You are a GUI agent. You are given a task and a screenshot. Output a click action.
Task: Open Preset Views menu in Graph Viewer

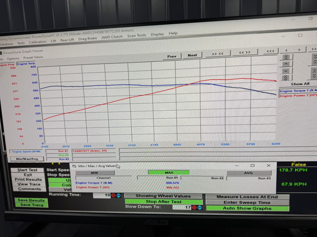coord(33,57)
